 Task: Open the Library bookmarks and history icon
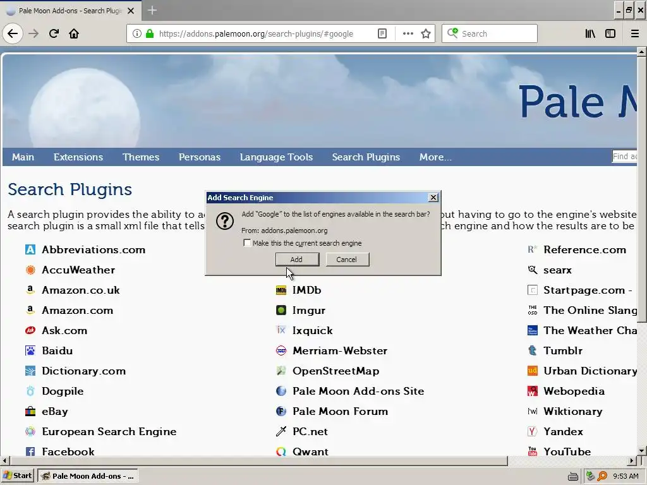tap(590, 33)
